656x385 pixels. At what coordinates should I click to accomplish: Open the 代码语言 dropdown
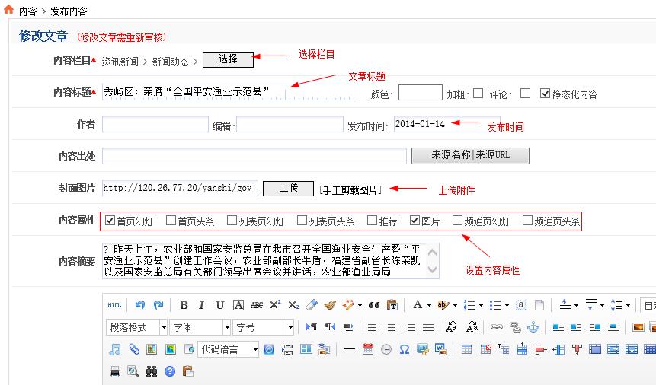pos(229,349)
